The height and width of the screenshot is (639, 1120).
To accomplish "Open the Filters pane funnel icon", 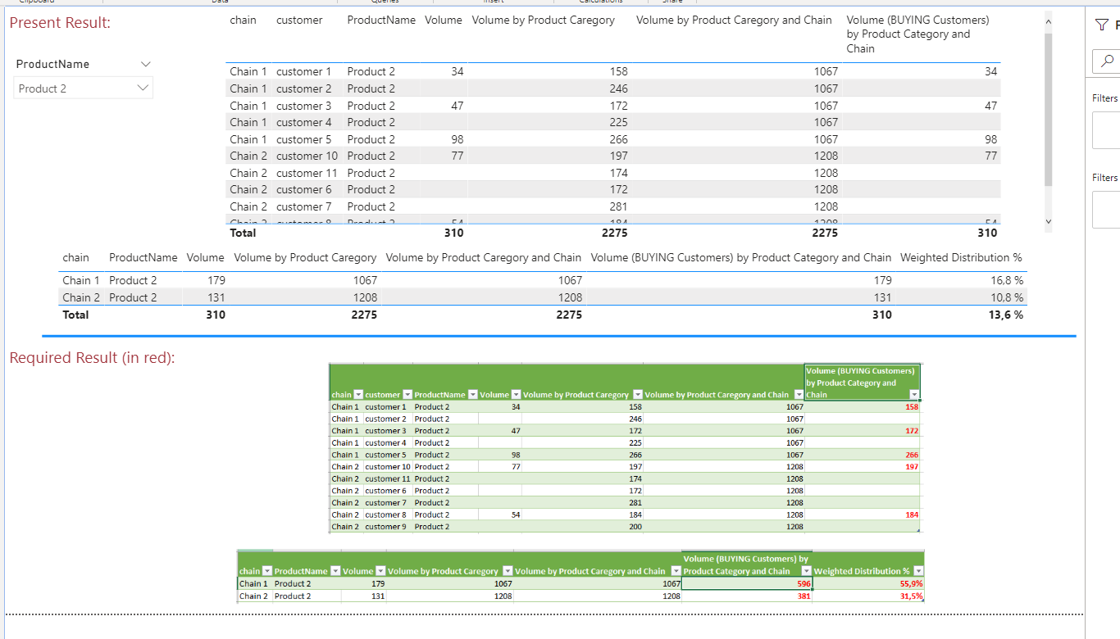I will pos(1102,25).
